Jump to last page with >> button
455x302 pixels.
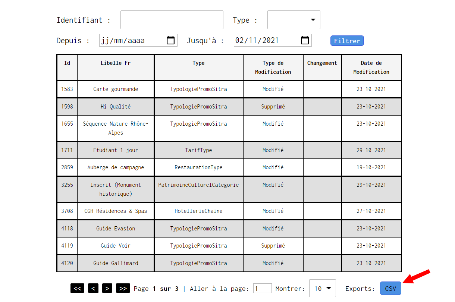123,288
